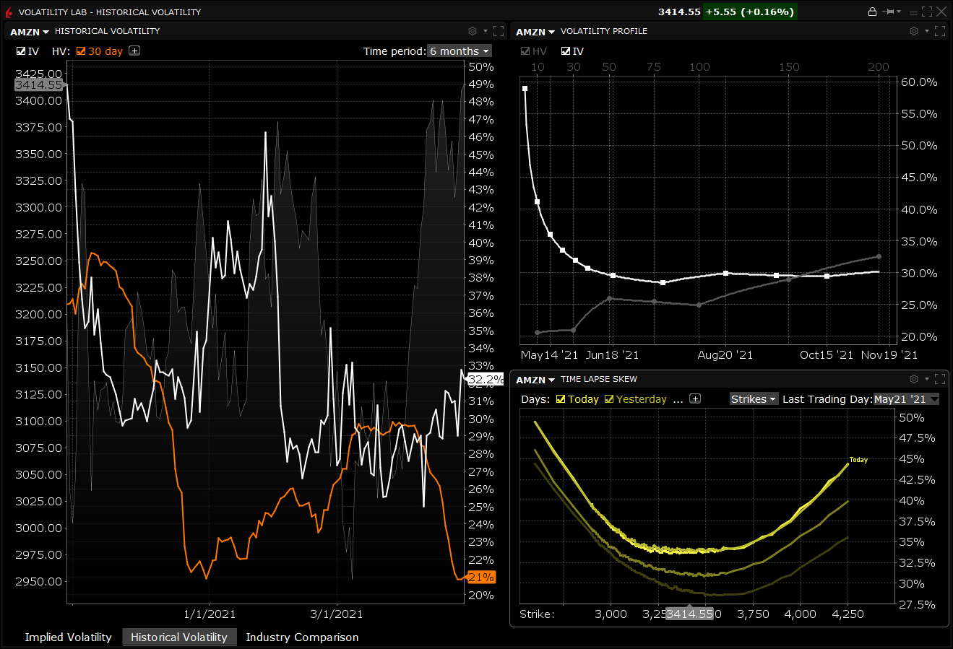Switch to the Implied Volatility tab
This screenshot has height=649, width=953.
[x=68, y=637]
